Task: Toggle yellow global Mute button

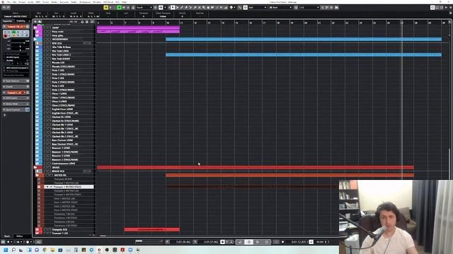Action: pos(105,8)
